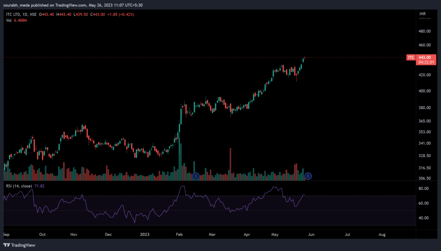Click the 353.00 price axis label

pyautogui.click(x=425, y=132)
